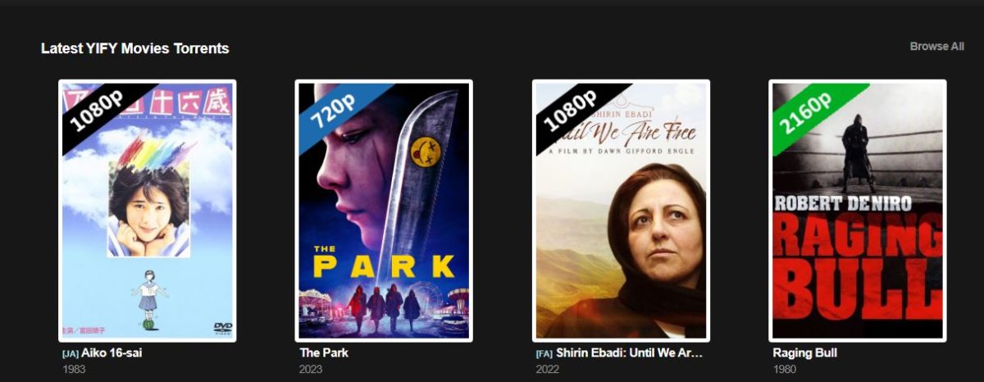Open the Raging Bull movie poster
This screenshot has width=984, height=382.
coord(858,211)
